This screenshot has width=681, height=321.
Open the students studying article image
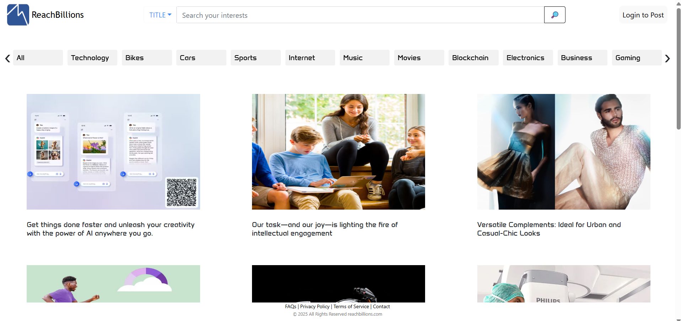[338, 152]
